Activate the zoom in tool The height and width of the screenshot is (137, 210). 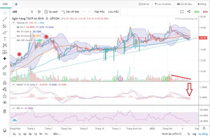5,74
